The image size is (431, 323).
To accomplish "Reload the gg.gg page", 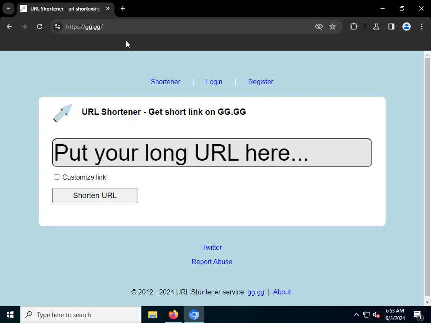I will [x=40, y=26].
